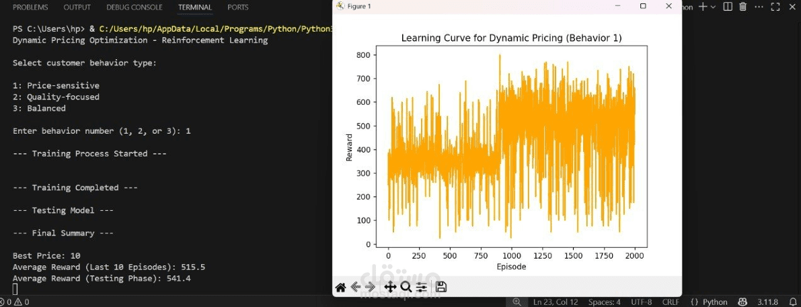Screen dimensions: 801x307
Task: Click the Python executable path in terminal
Action: (216, 29)
